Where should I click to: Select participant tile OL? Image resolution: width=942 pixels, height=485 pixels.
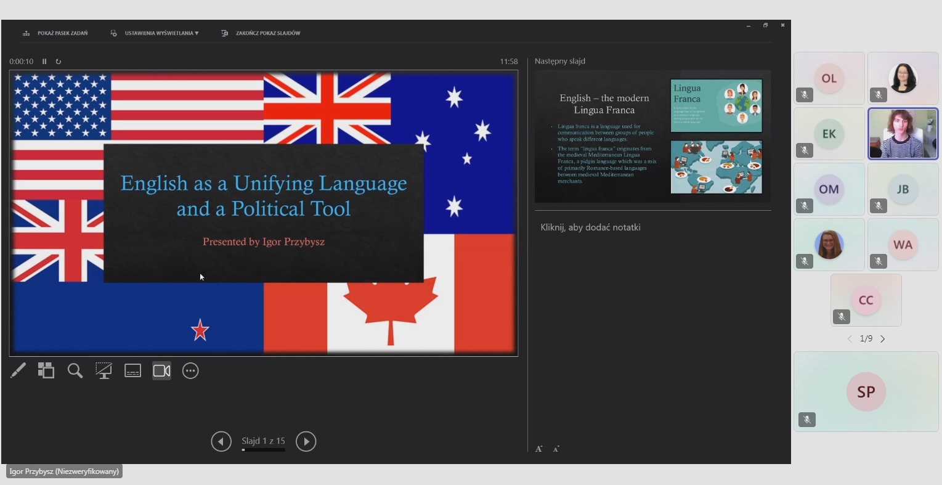(829, 78)
